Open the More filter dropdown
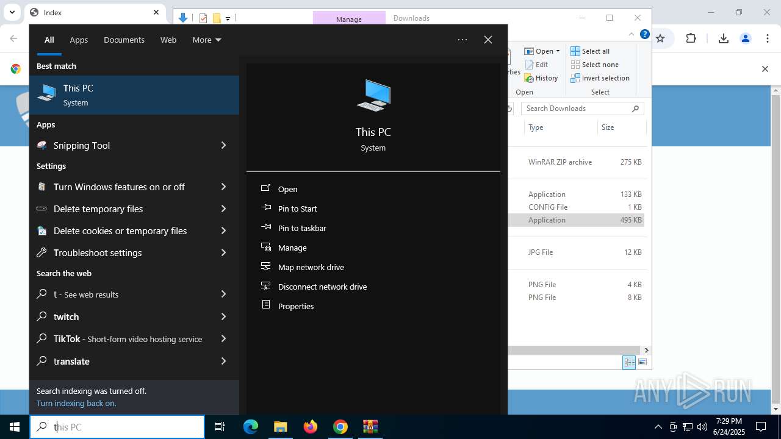781x439 pixels. [207, 40]
